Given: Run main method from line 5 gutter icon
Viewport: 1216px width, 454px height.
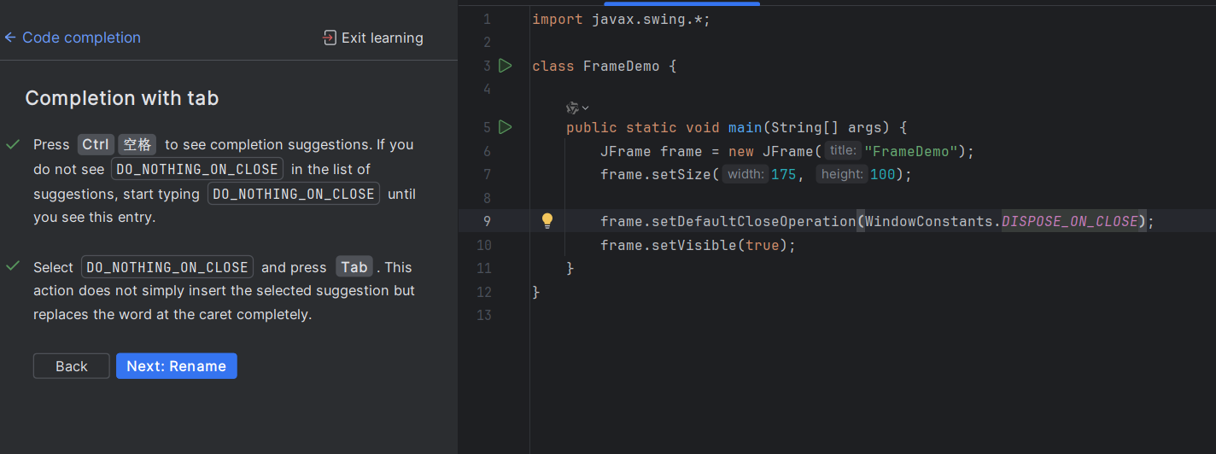Looking at the screenshot, I should coord(505,127).
